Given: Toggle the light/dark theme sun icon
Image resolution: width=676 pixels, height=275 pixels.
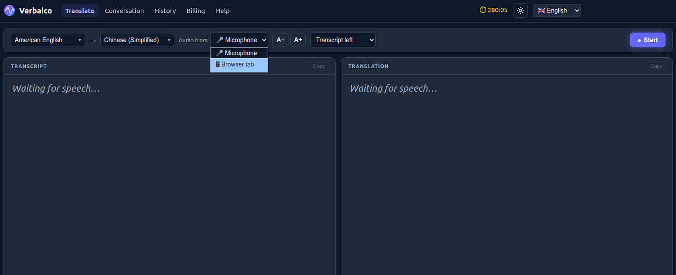Looking at the screenshot, I should (x=520, y=11).
